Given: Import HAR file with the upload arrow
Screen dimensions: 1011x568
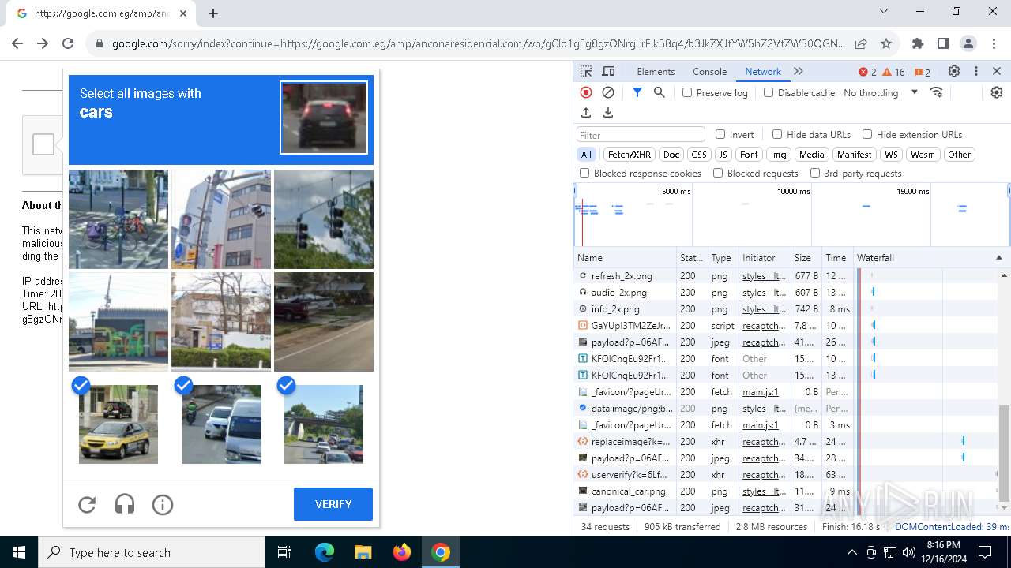Looking at the screenshot, I should [x=586, y=113].
